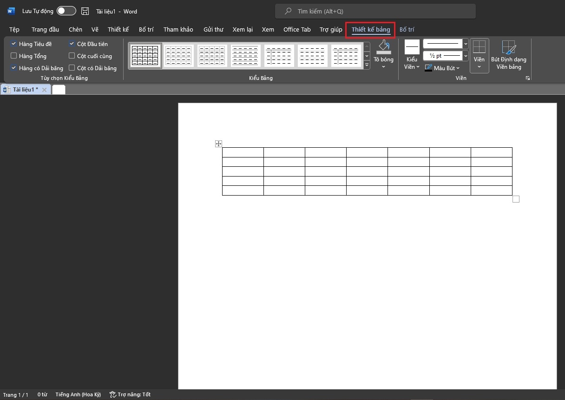Click the Viền borders grid icon
Image resolution: width=565 pixels, height=400 pixels.
point(479,47)
